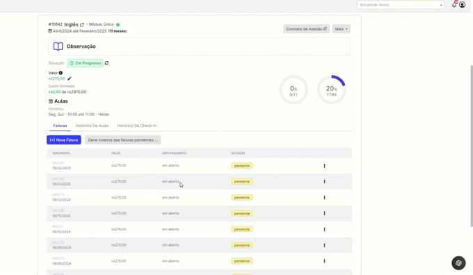
Task: Click Gerar boletos das faturas pendentes
Action: (123, 140)
